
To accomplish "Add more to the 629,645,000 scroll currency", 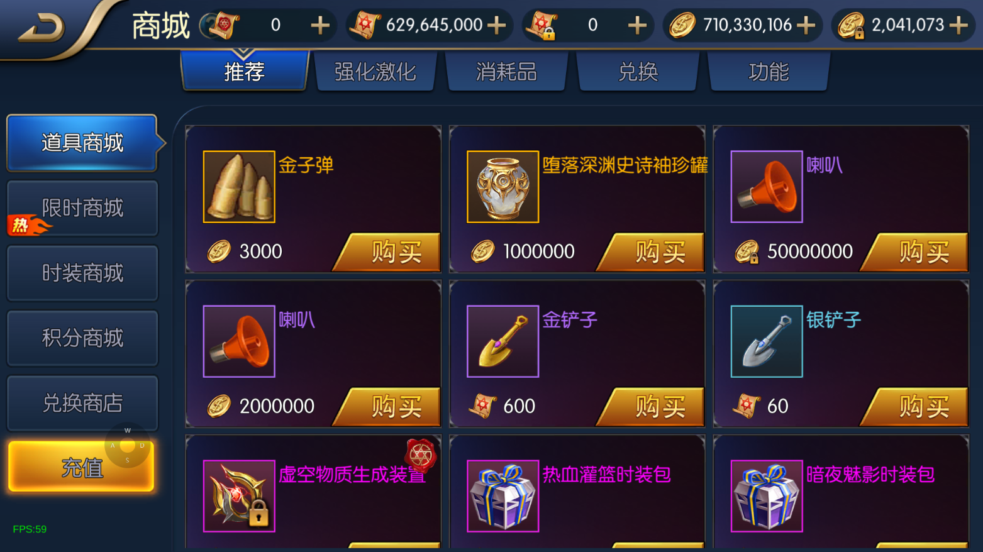I will [496, 25].
